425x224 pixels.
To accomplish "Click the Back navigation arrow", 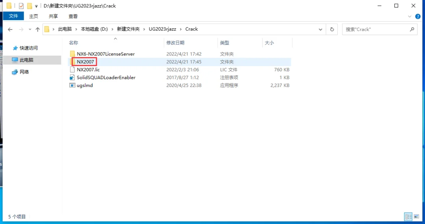I will tap(10, 29).
